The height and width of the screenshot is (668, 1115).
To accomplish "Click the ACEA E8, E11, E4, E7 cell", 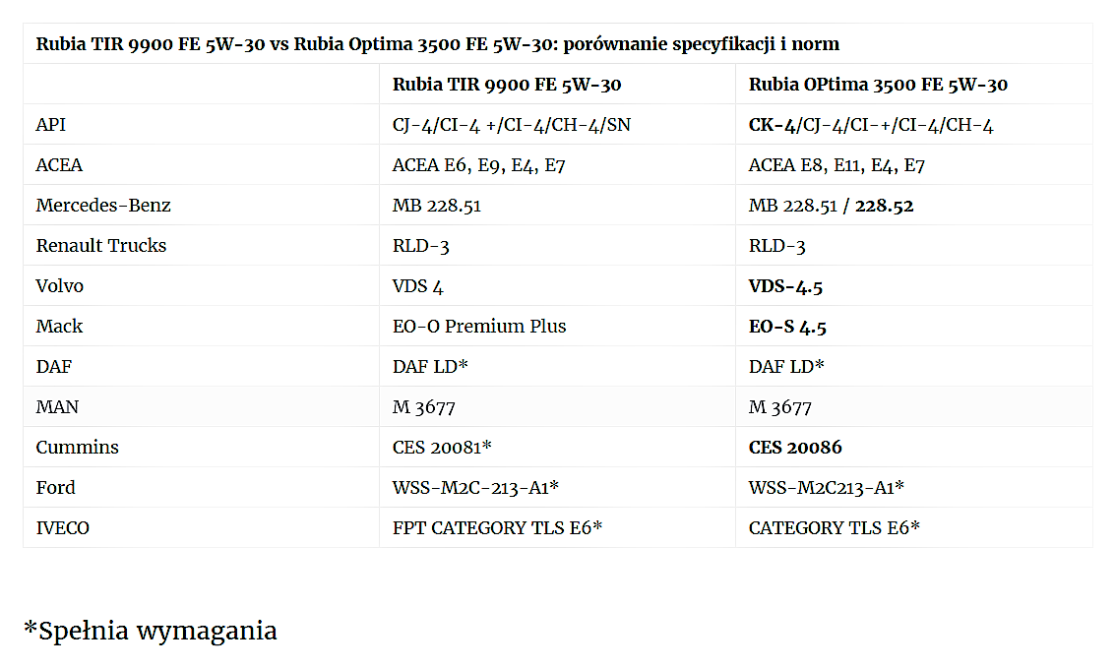I will point(836,165).
